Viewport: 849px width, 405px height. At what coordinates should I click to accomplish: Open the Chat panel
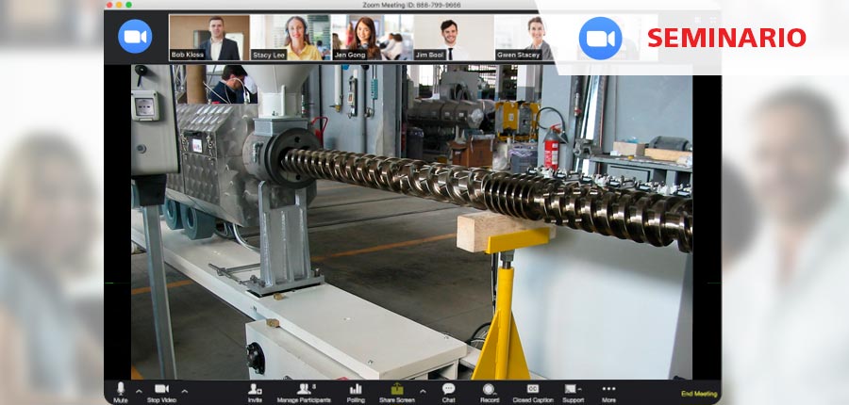[448, 390]
